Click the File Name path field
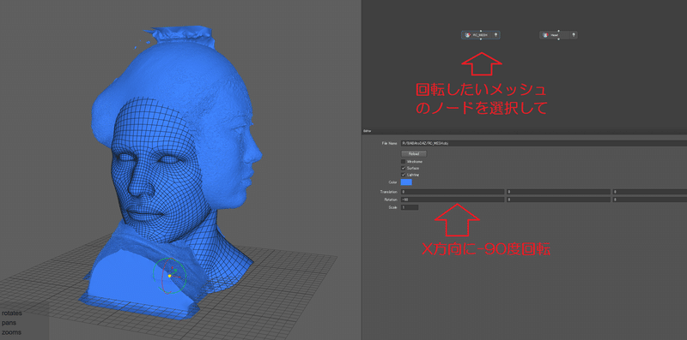 click(x=544, y=143)
